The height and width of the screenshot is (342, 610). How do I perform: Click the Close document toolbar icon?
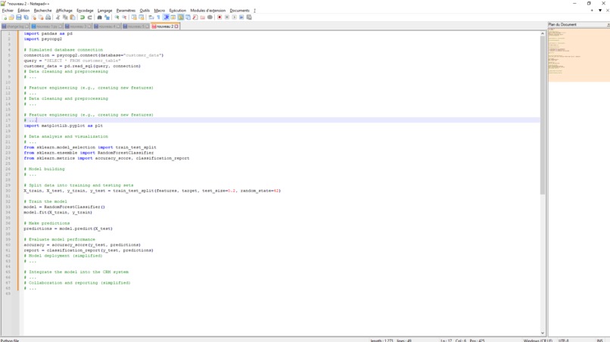click(34, 17)
